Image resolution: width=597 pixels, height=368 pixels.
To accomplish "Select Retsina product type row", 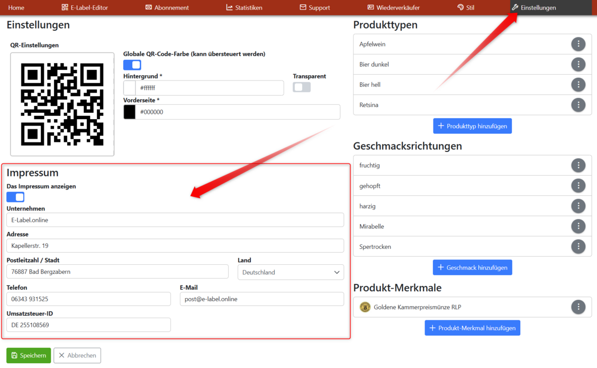I will coord(472,105).
